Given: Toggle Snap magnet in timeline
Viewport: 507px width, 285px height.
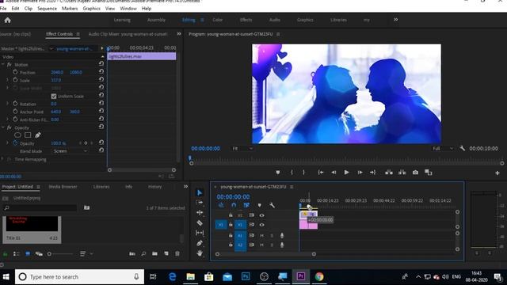Looking at the screenshot, I should tap(234, 205).
